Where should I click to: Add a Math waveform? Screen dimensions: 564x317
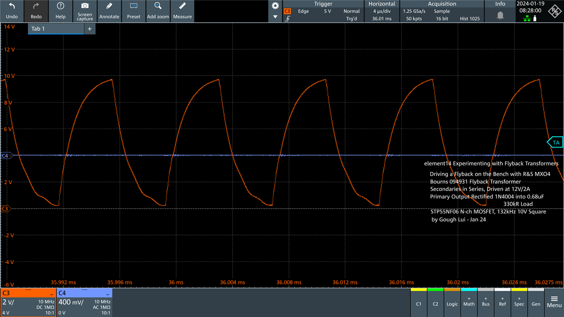point(469,302)
